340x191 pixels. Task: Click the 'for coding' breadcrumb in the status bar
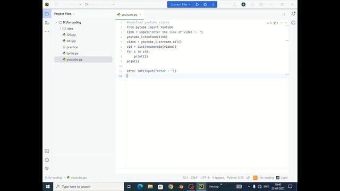(x=53, y=178)
